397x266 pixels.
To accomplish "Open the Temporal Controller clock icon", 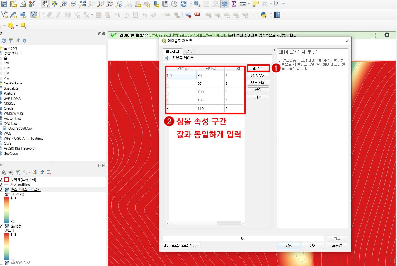I will (175, 4).
